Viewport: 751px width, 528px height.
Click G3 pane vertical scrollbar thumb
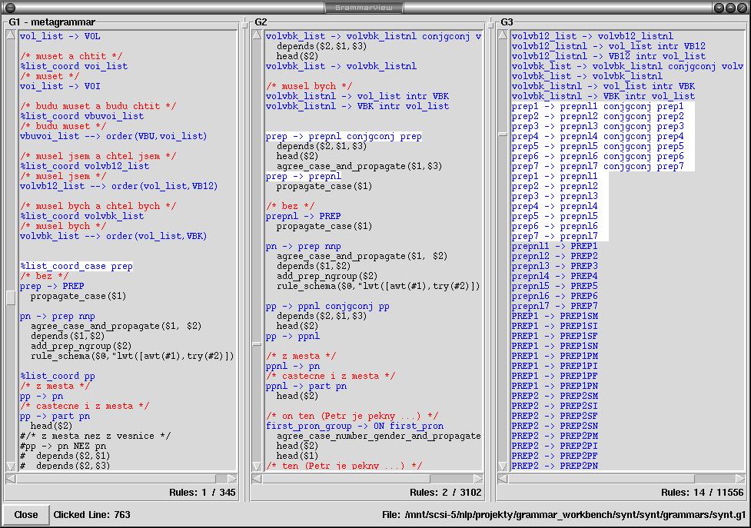point(503,135)
